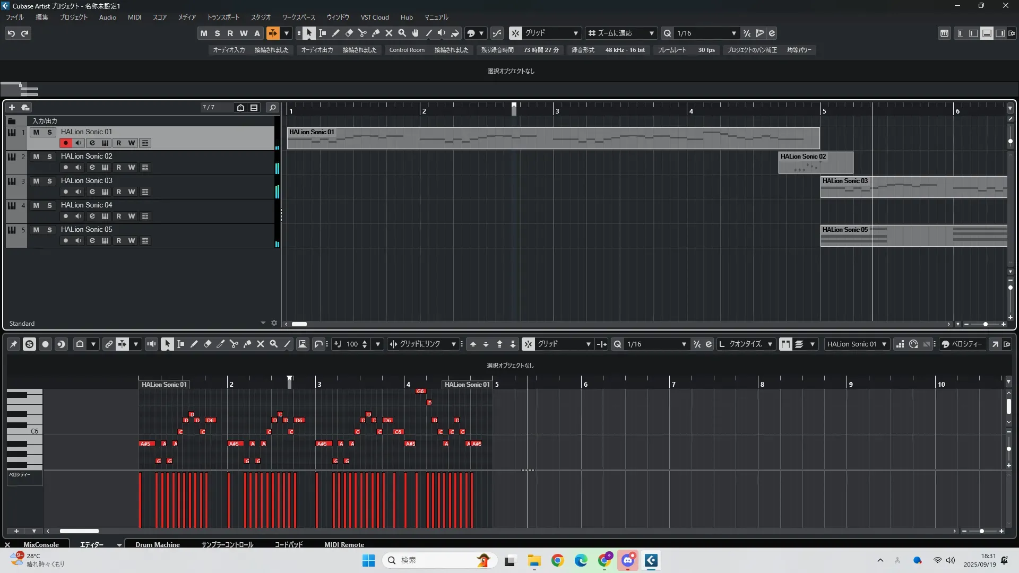Viewport: 1019px width, 573px height.
Task: Open the トランスポート menu
Action: coord(223,18)
